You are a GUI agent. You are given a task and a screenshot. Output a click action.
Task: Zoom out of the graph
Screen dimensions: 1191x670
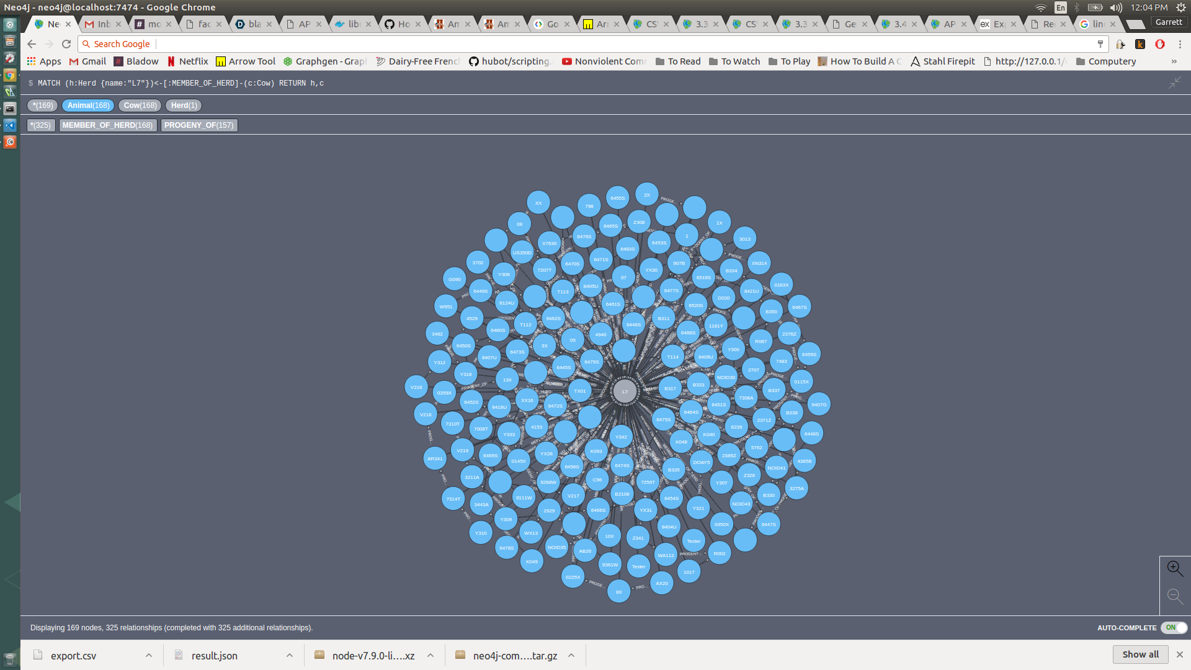point(1174,596)
